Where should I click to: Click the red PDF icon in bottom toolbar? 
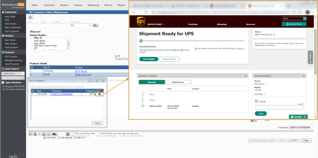click(44, 134)
